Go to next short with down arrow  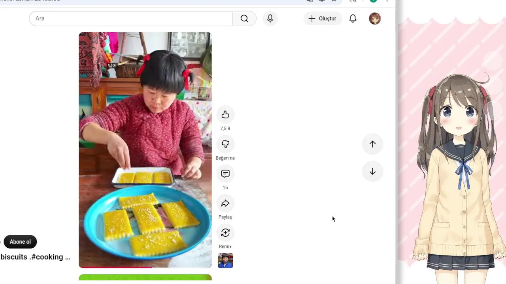coord(372,172)
